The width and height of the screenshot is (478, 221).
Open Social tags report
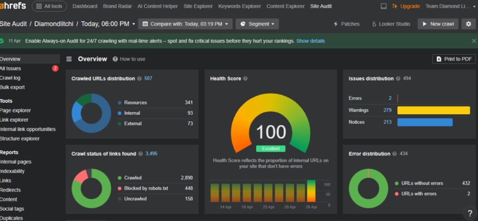(x=12, y=209)
